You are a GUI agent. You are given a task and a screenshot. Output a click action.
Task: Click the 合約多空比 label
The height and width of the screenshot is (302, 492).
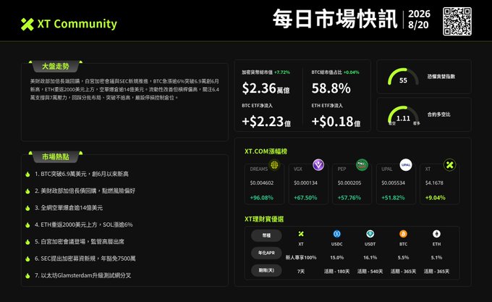pos(438,114)
